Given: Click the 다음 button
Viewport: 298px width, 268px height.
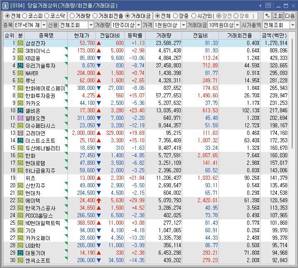Looking at the screenshot, I should point(290,16).
